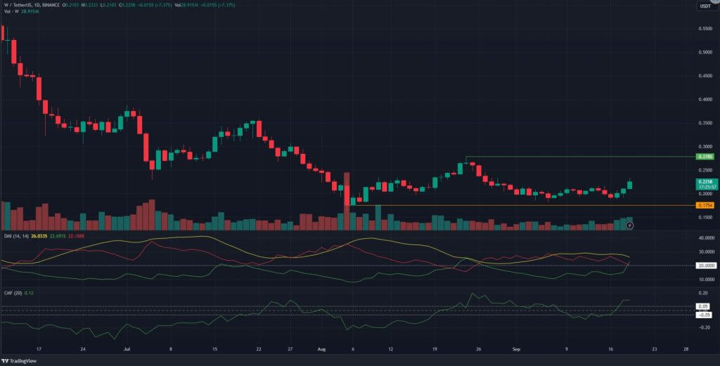This screenshot has height=366, width=720.
Task: Click the TradingView logo
Action: [19, 361]
